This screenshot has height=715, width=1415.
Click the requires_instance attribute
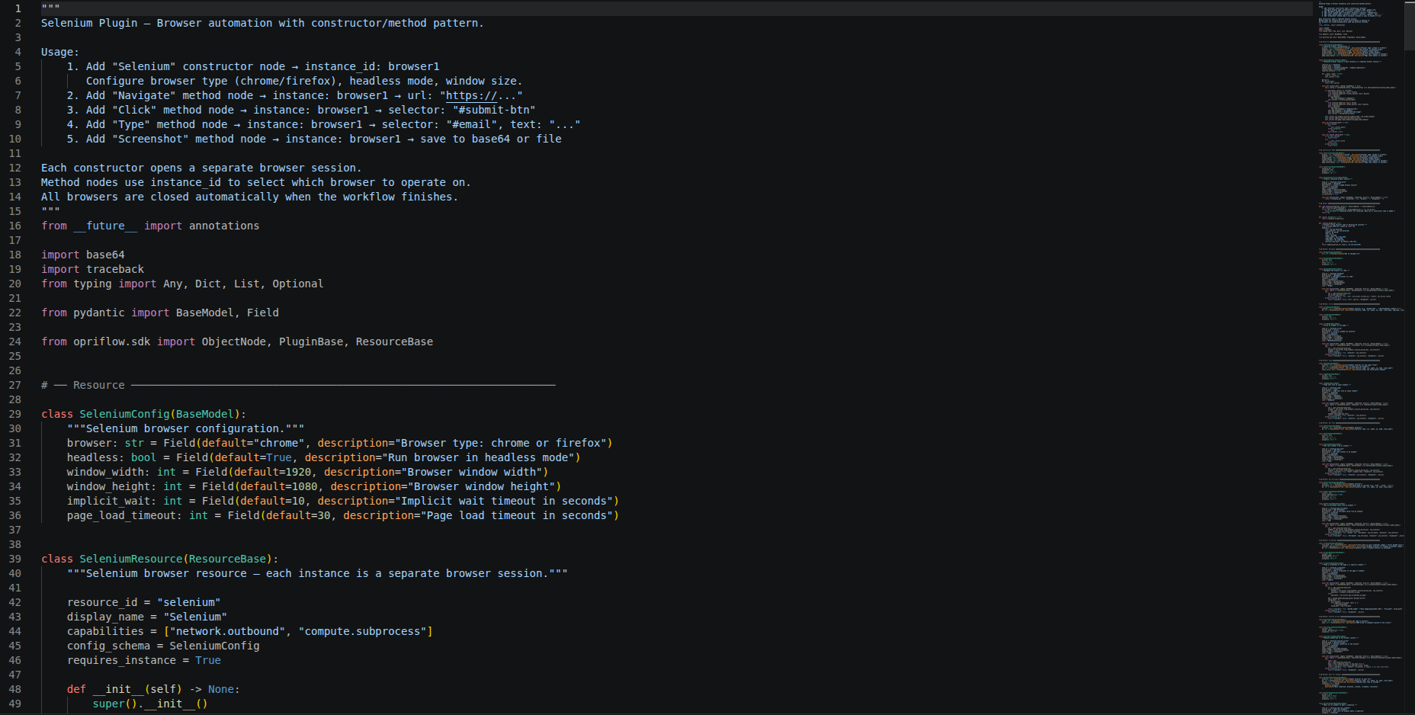pyautogui.click(x=121, y=660)
